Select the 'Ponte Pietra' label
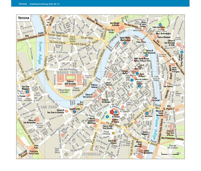The image size is (201, 171). 141,42
